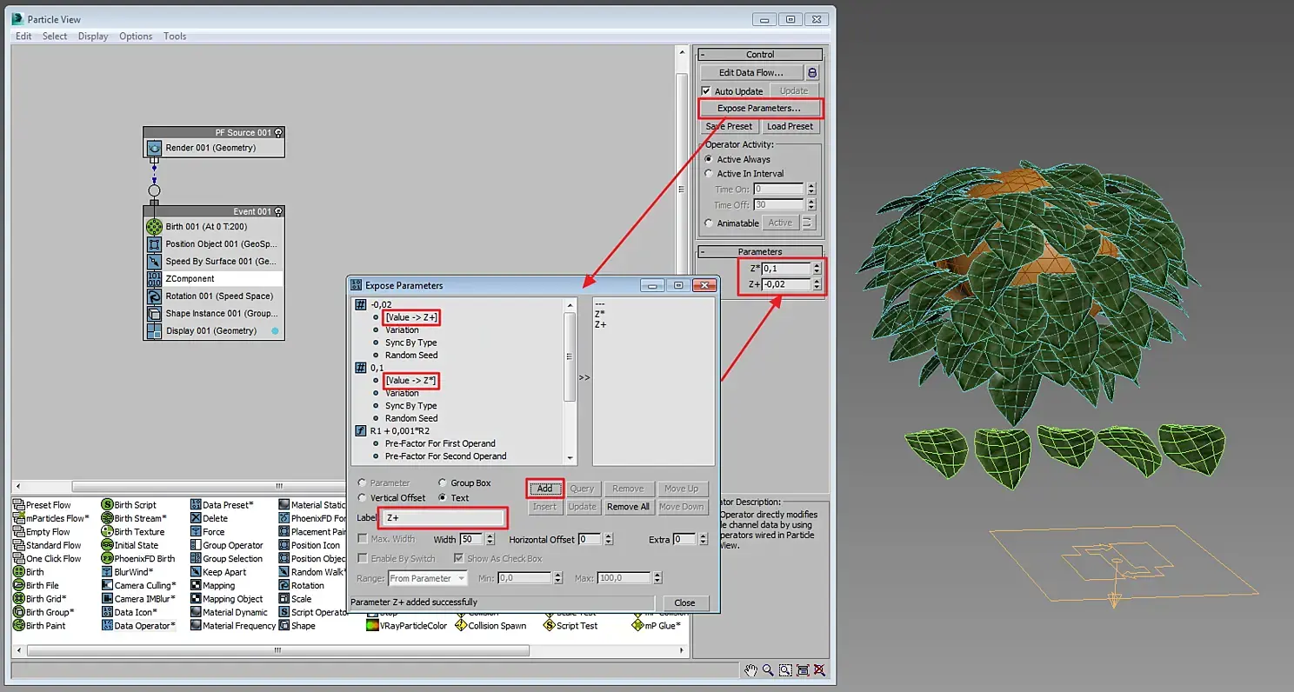Click the Expose Parameters button
The height and width of the screenshot is (692, 1294).
coord(759,109)
